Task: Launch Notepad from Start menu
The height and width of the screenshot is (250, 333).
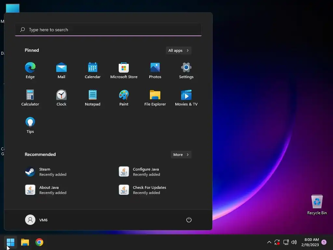Action: click(x=93, y=98)
